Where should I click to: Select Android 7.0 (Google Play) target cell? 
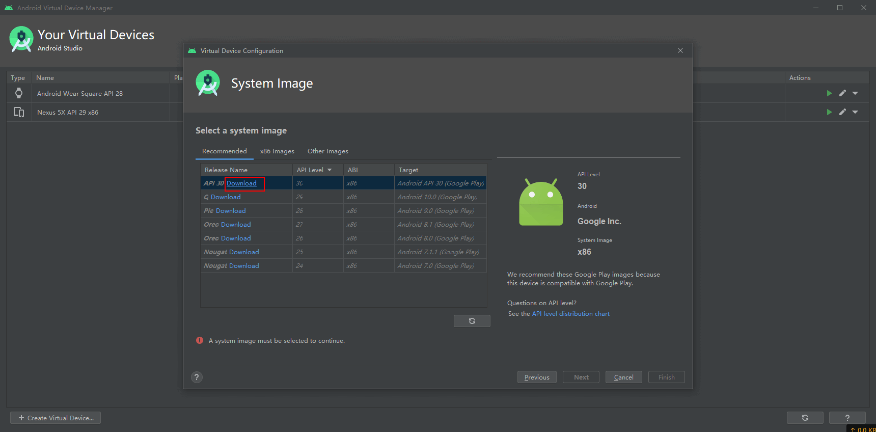[441, 266]
